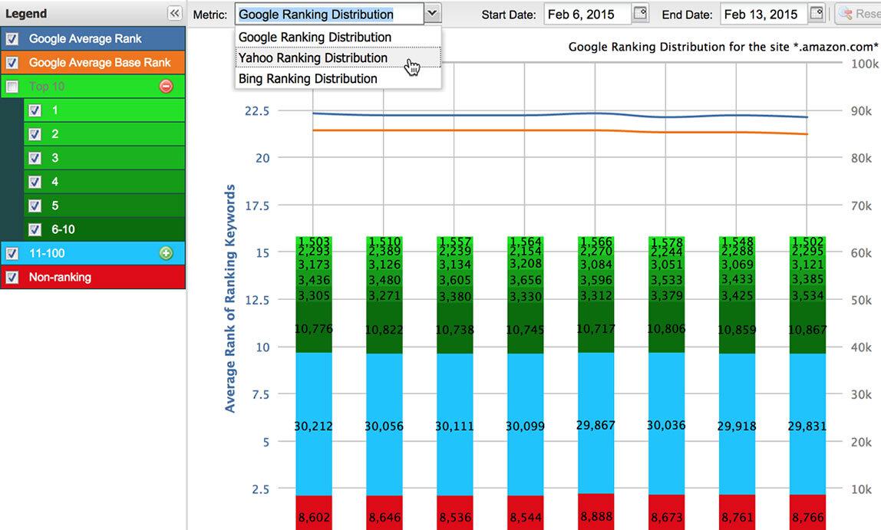Select Yahoo Ranking Distribution from the dropdown
881x530 pixels.
[x=313, y=58]
